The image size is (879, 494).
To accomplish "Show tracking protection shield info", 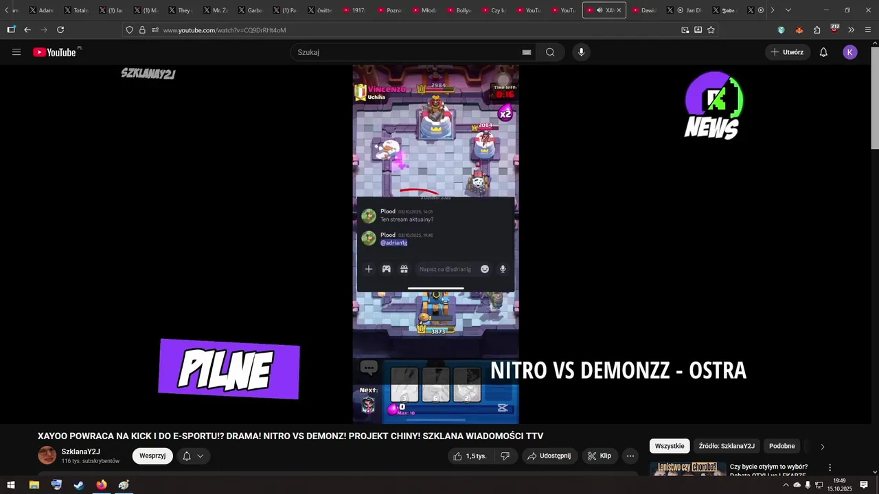I will tap(129, 30).
